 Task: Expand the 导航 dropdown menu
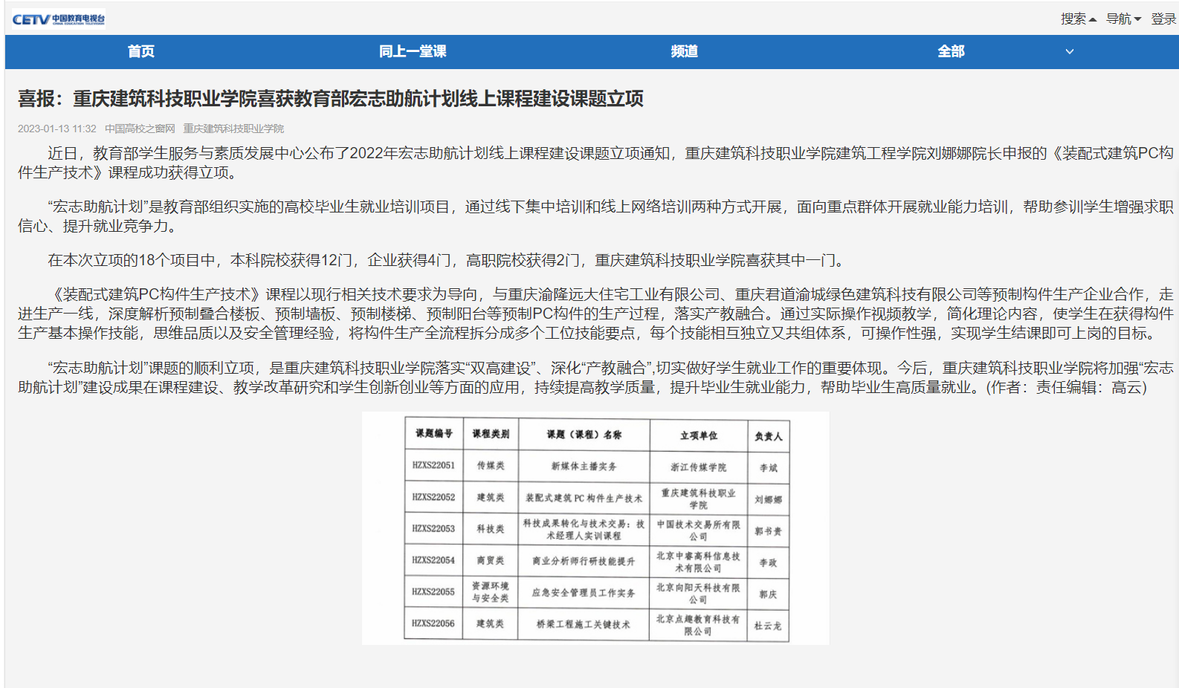tap(1123, 19)
